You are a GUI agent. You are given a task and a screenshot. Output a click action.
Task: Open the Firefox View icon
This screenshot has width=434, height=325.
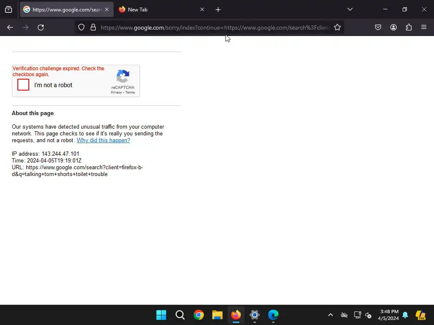8,10
